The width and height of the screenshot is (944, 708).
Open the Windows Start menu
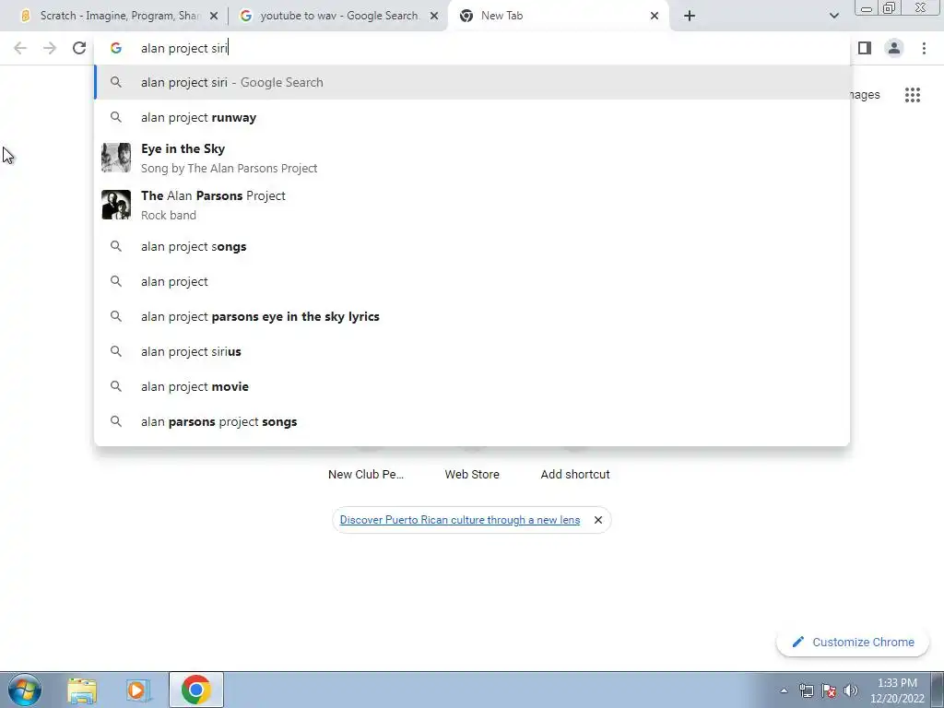25,690
